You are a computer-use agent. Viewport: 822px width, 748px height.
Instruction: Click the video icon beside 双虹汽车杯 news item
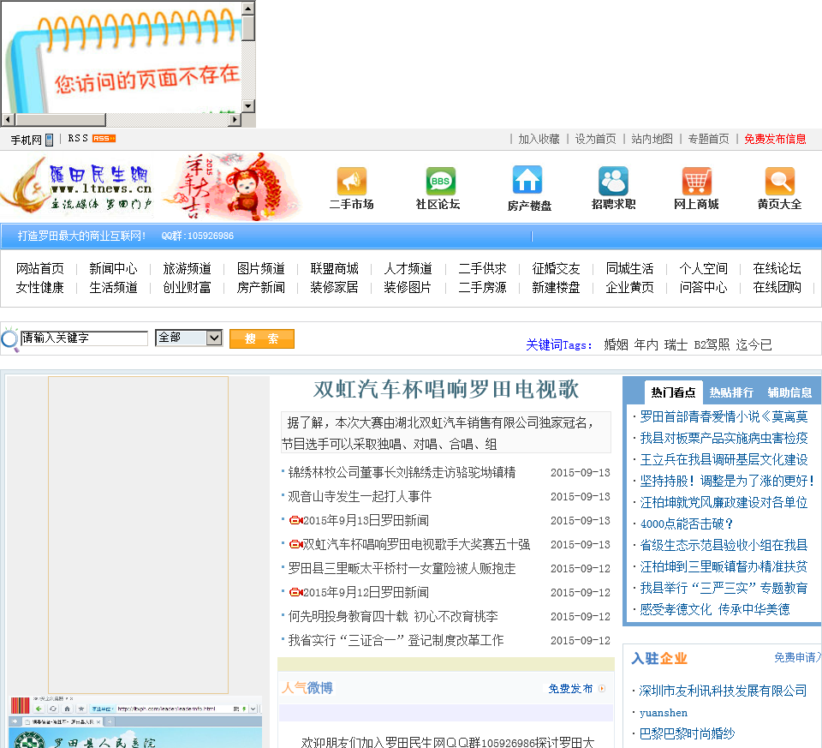coord(296,544)
